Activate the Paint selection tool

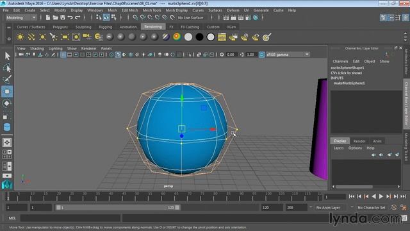click(x=7, y=80)
